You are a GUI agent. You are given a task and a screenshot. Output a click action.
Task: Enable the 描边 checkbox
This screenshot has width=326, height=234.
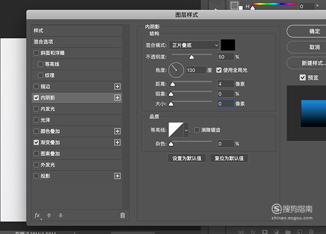[x=36, y=87]
